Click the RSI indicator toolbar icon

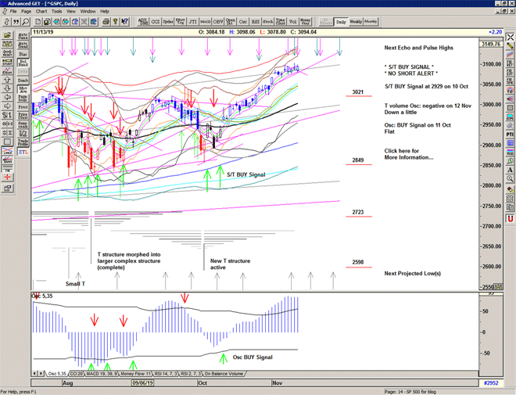(256, 22)
